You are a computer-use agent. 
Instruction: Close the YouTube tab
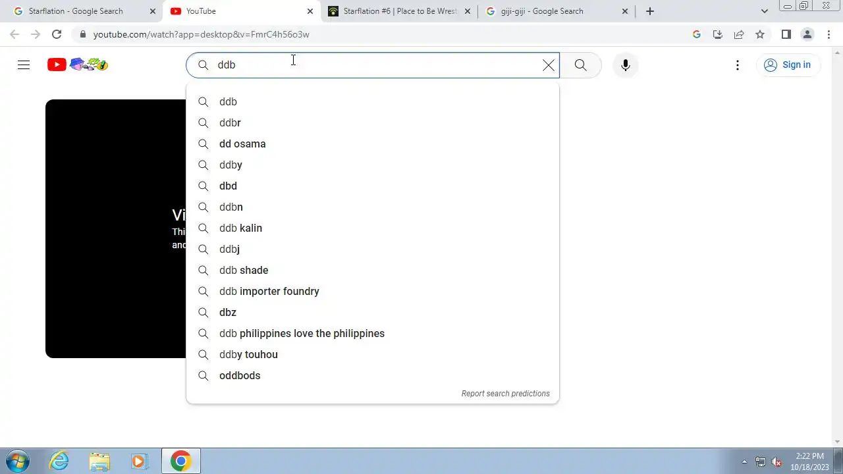[x=310, y=11]
